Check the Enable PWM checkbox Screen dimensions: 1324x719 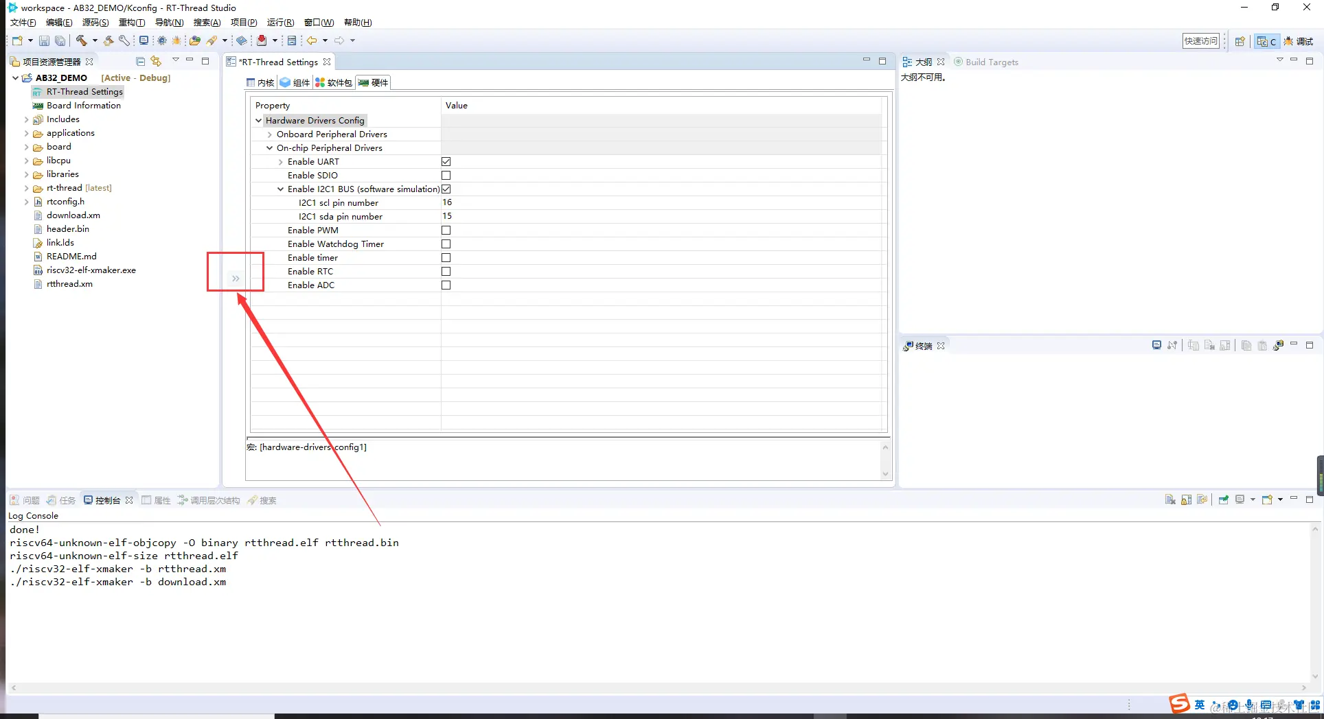[x=446, y=230]
